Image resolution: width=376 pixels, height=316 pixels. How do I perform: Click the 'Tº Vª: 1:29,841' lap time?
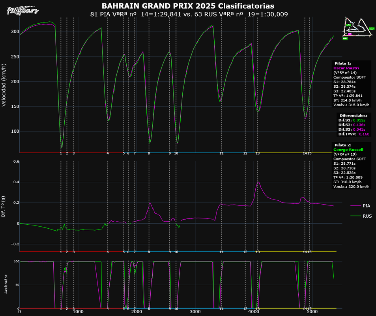pos(348,96)
